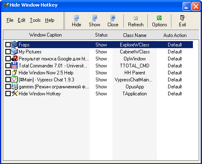Click the 'CabinetWClass' class name cell
The width and height of the screenshot is (202, 164).
135,52
